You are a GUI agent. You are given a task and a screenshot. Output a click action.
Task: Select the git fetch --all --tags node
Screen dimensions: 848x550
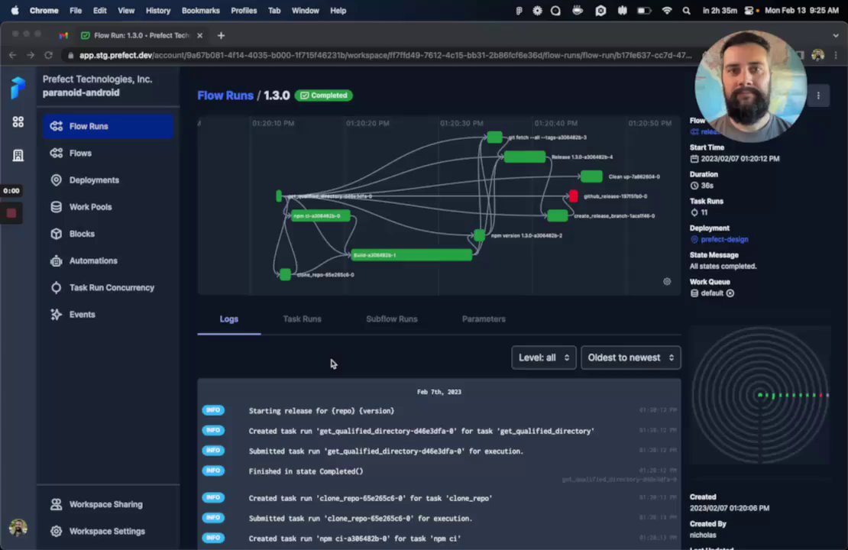point(494,137)
